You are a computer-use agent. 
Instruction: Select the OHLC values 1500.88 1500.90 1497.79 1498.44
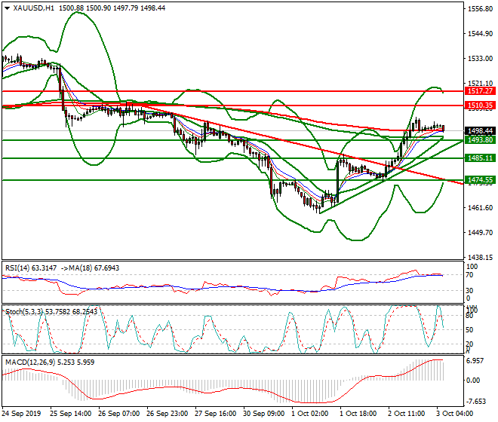[x=112, y=8]
